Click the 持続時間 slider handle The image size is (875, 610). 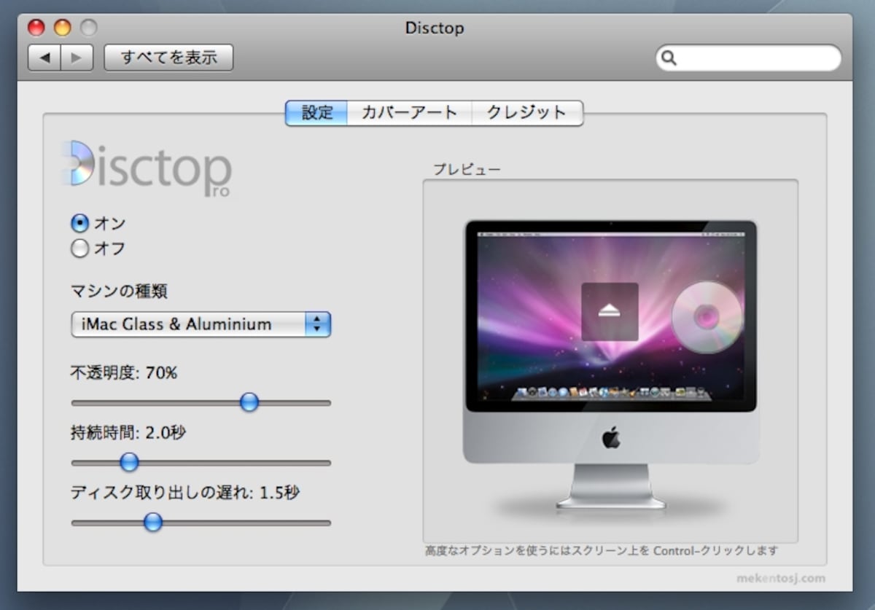(129, 462)
